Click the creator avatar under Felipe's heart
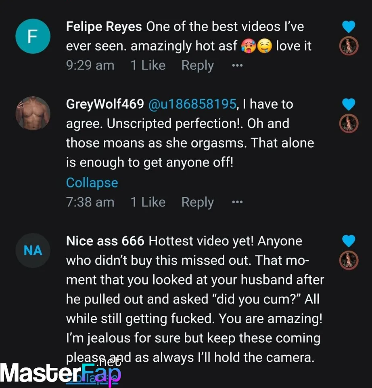The image size is (372, 388). click(x=348, y=46)
